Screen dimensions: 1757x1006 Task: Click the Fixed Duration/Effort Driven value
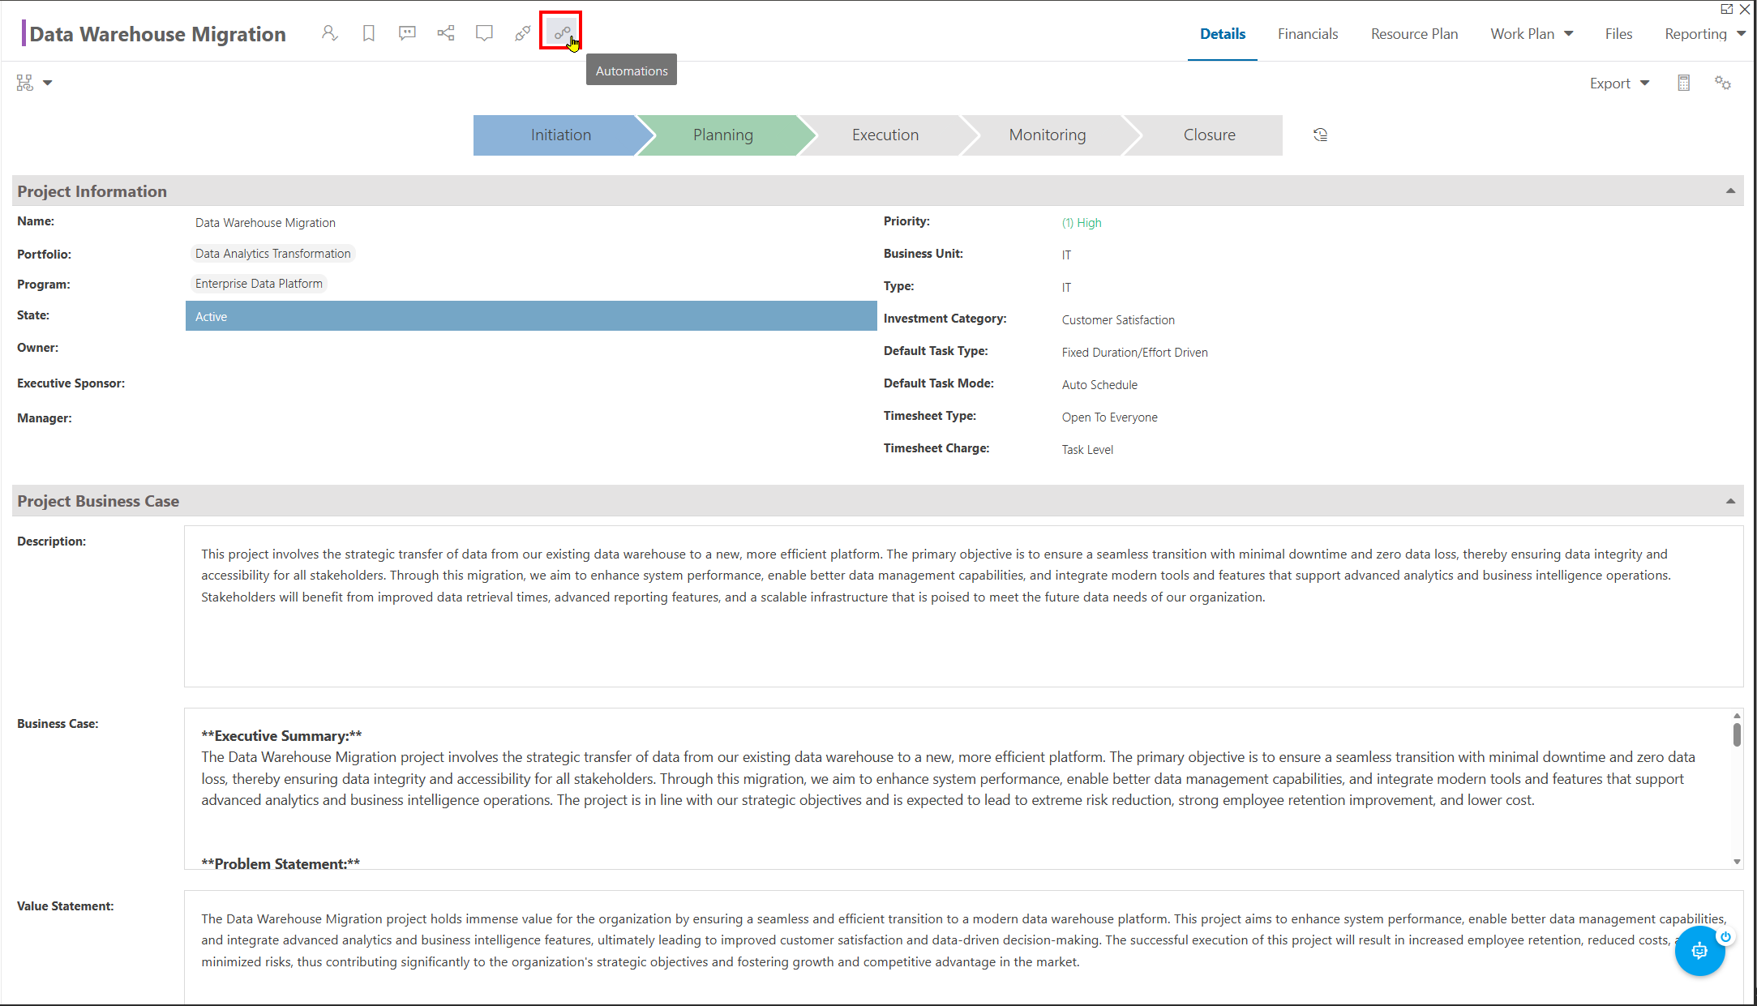[x=1134, y=353]
